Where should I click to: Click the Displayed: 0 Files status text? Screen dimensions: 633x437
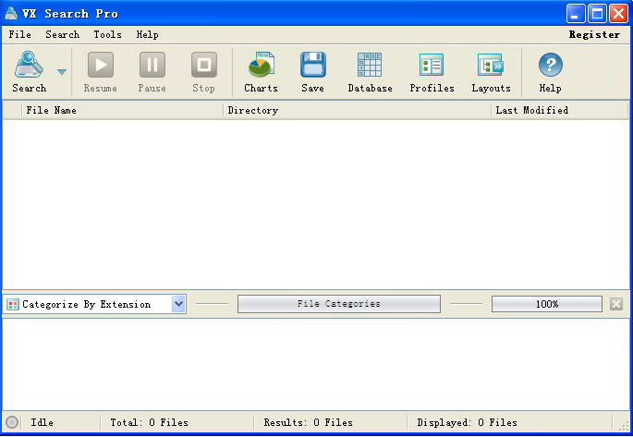pyautogui.click(x=467, y=422)
